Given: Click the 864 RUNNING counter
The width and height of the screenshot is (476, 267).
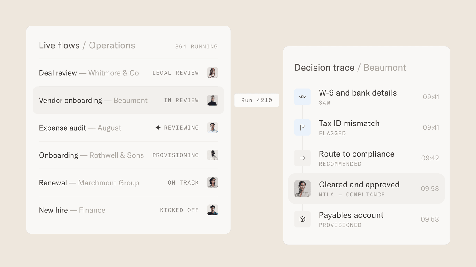Looking at the screenshot, I should point(196,47).
